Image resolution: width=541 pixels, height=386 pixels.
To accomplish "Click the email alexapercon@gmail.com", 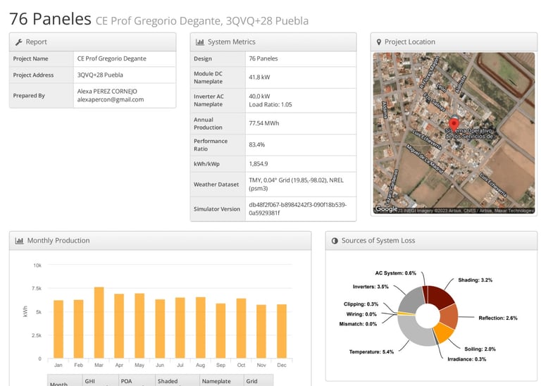I will tap(111, 100).
